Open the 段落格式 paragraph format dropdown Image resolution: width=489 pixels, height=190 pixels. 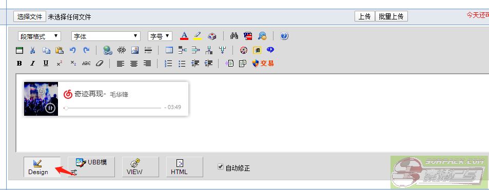pyautogui.click(x=40, y=36)
